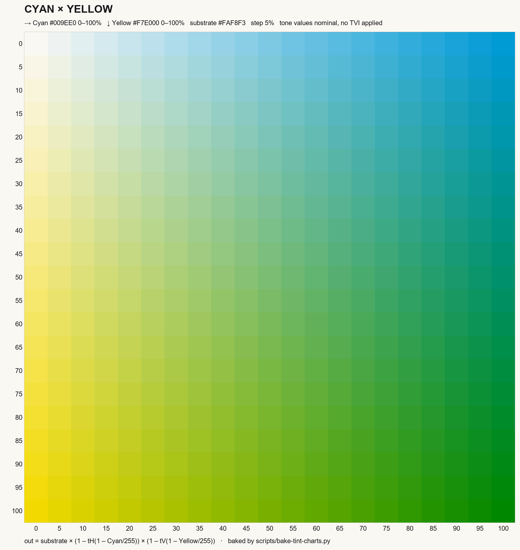
Task: Choose the swatch at cyan 50, yellow 0
Action: tap(270, 44)
